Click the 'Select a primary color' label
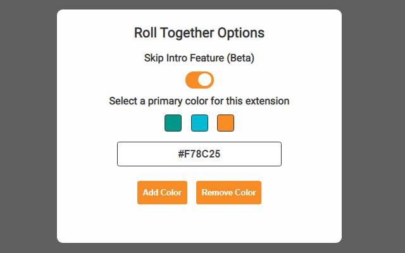Image resolution: width=405 pixels, height=253 pixels. pyautogui.click(x=199, y=101)
